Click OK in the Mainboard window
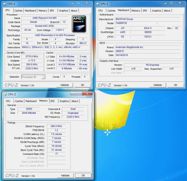The height and width of the screenshot is (181, 187). point(176,85)
